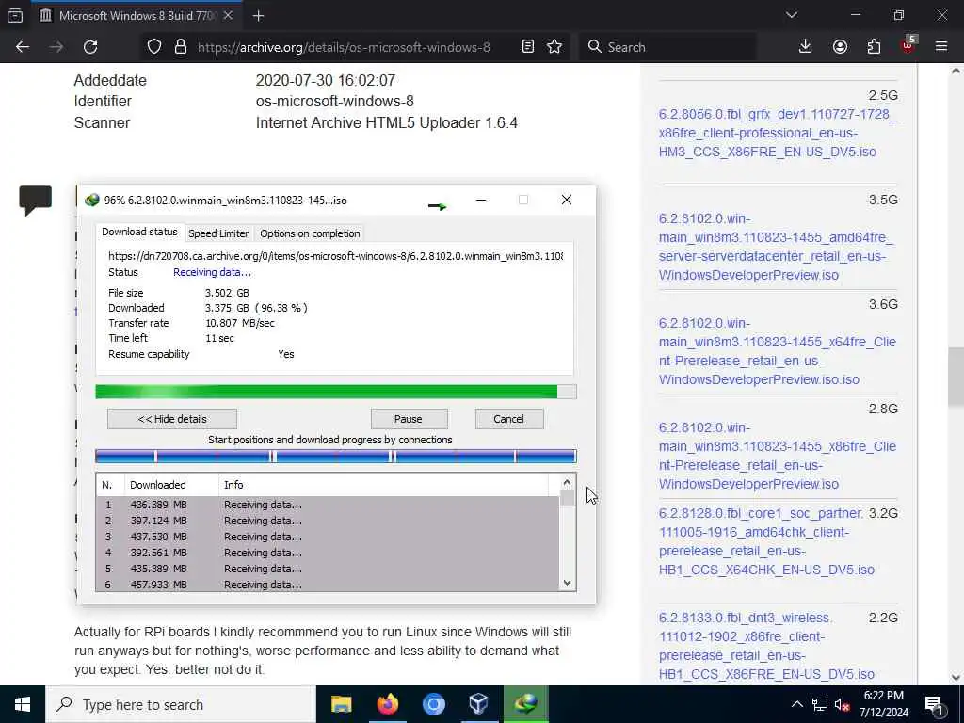Switch to the Speed Limiter tab
The height and width of the screenshot is (723, 964).
[x=218, y=233]
